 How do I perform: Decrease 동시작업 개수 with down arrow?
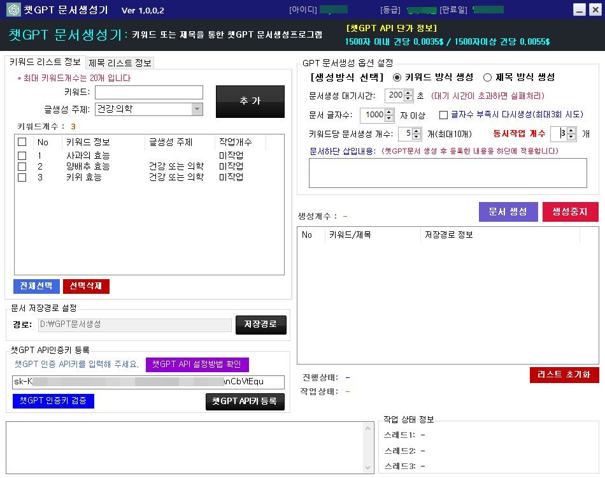click(571, 136)
